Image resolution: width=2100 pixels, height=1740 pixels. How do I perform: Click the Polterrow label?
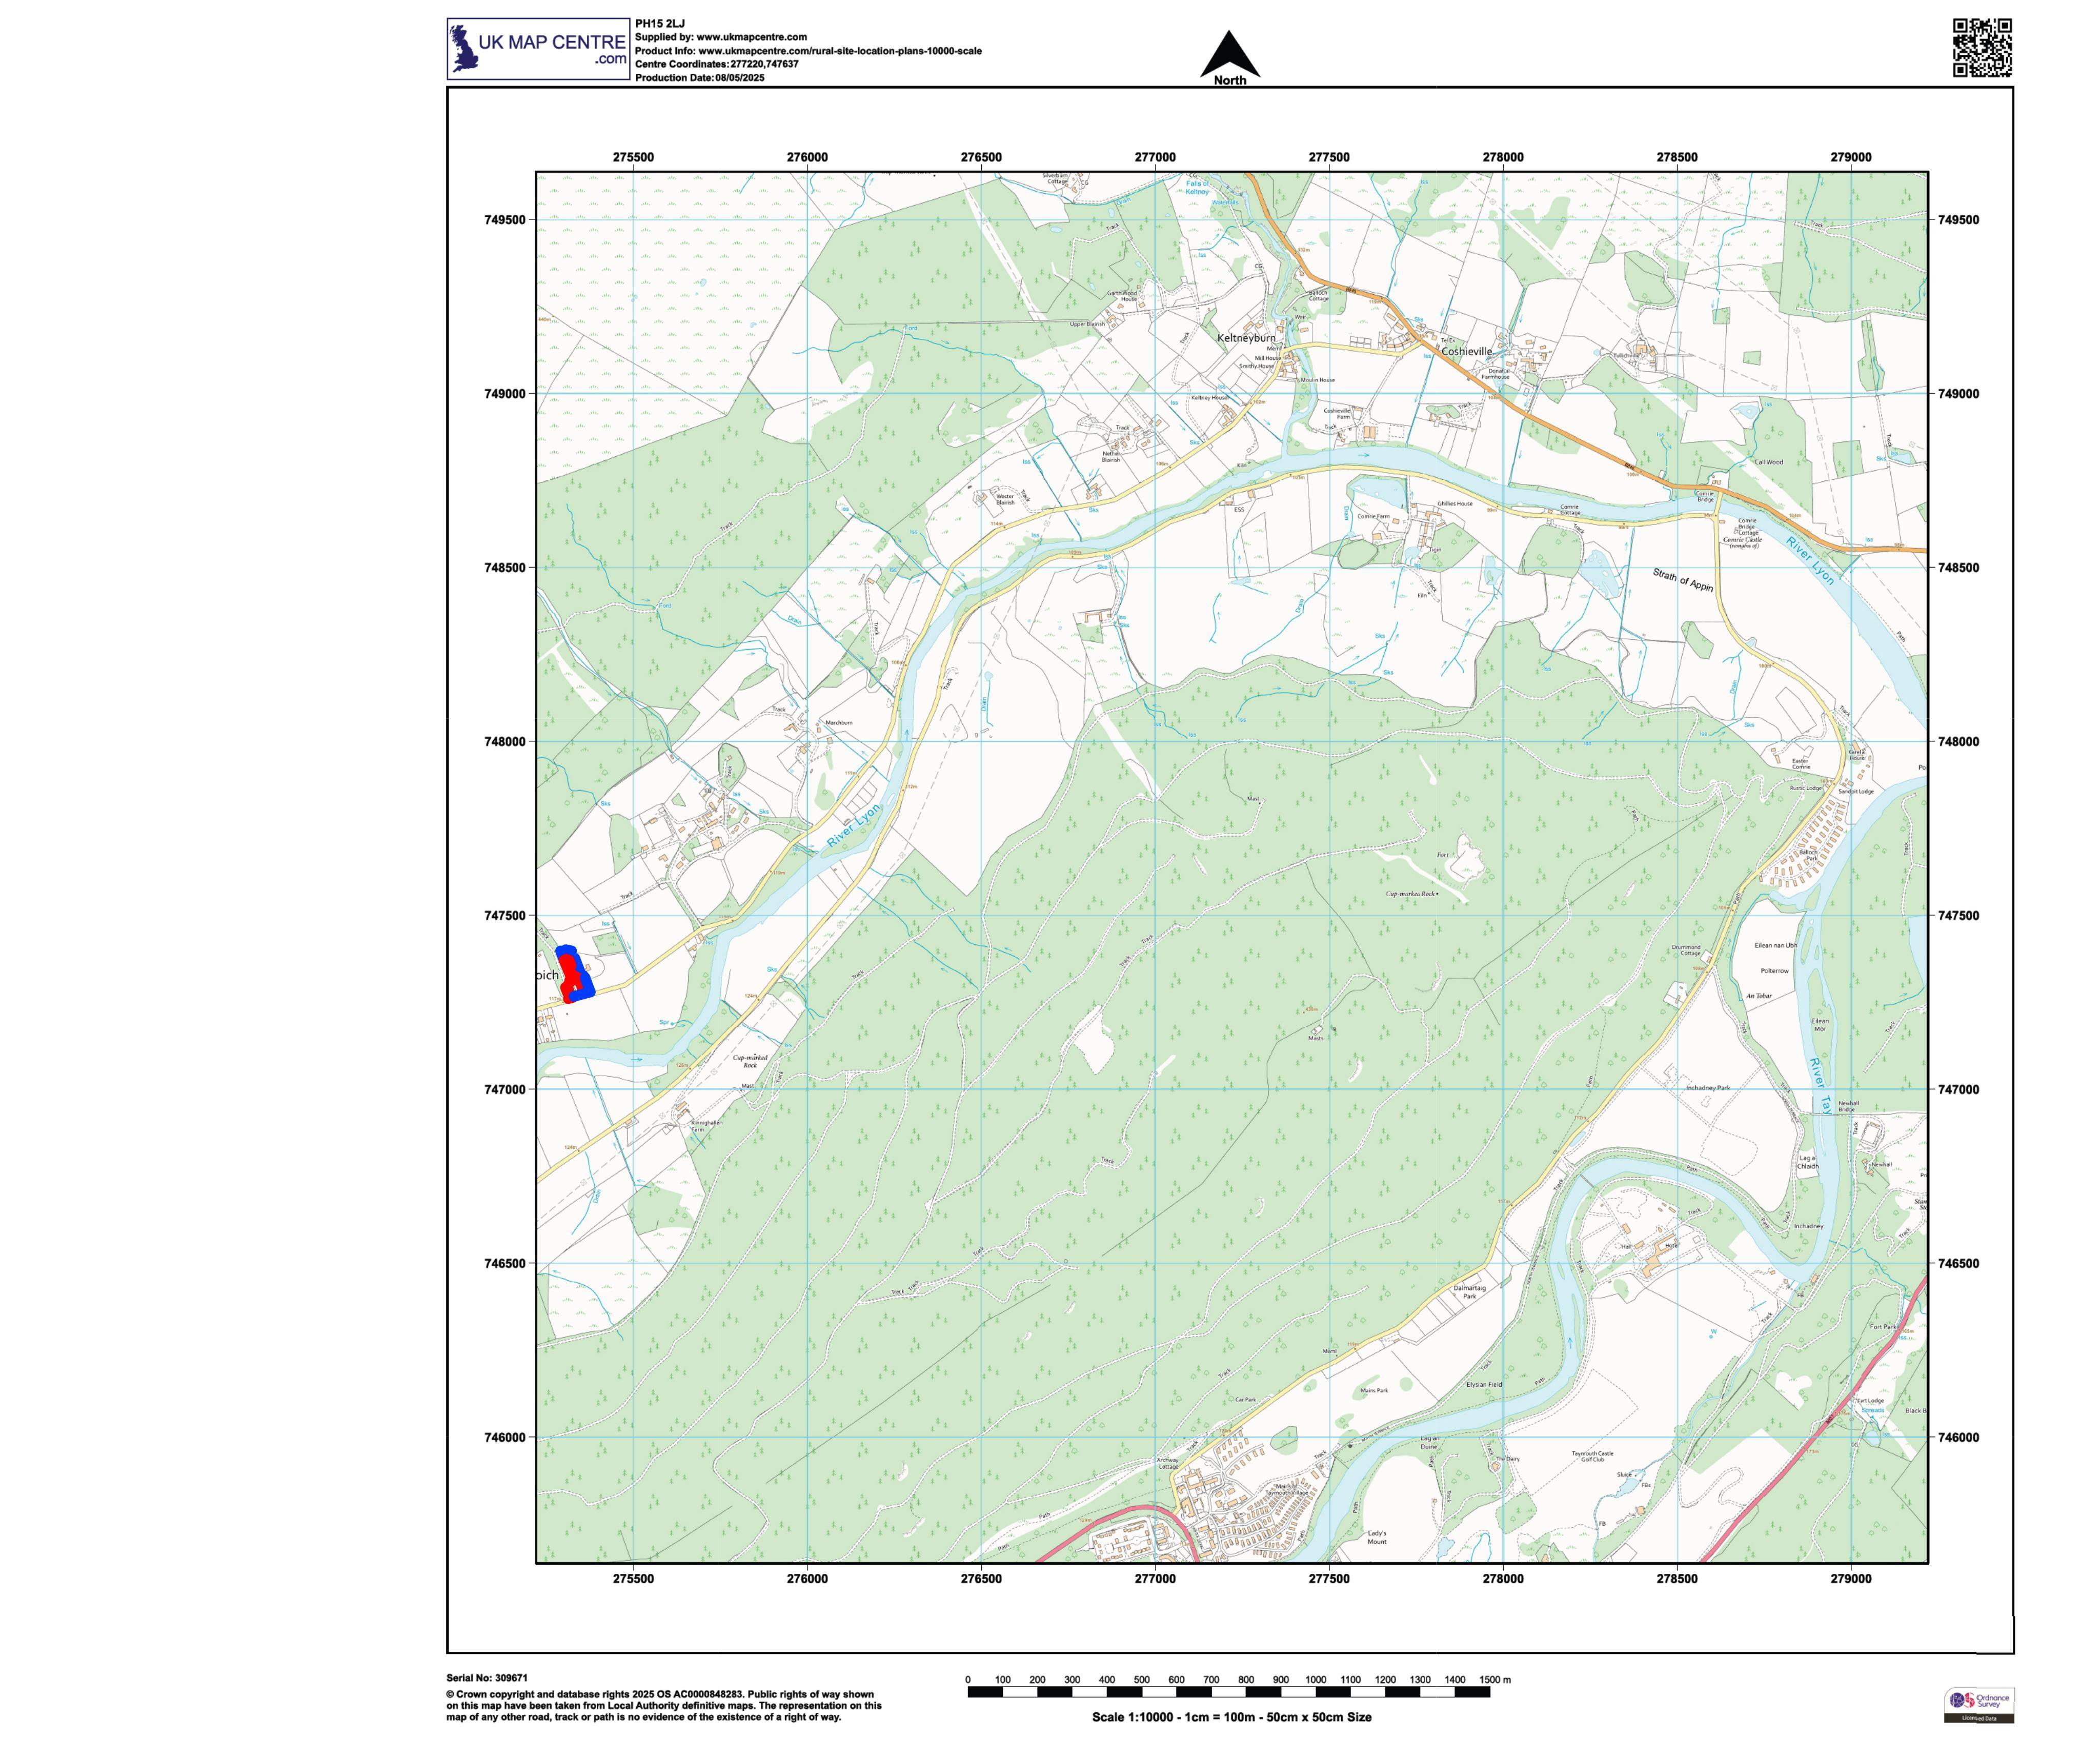(1775, 971)
